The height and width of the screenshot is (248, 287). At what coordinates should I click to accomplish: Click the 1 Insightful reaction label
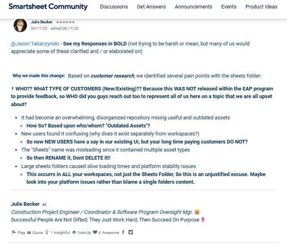point(60,233)
